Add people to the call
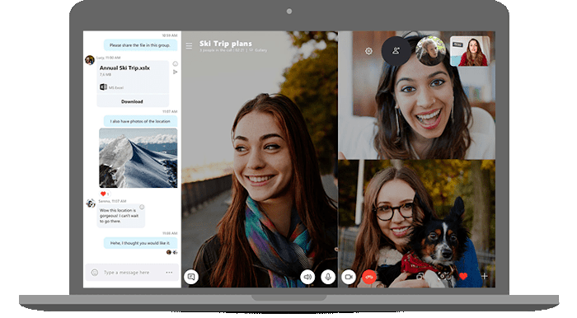This screenshot has height=318, width=577. click(396, 51)
